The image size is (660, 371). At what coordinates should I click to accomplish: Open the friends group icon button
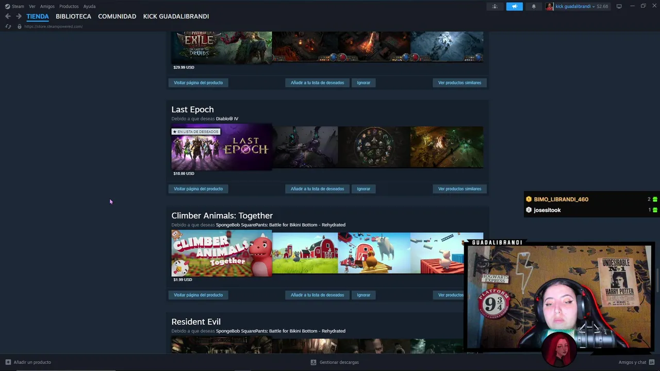click(494, 6)
